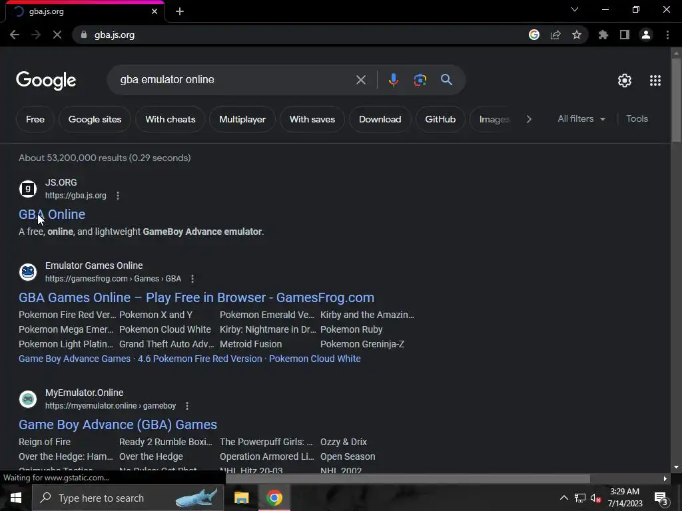Select the Multiplayer filter chip
This screenshot has width=682, height=511.
[x=242, y=119]
